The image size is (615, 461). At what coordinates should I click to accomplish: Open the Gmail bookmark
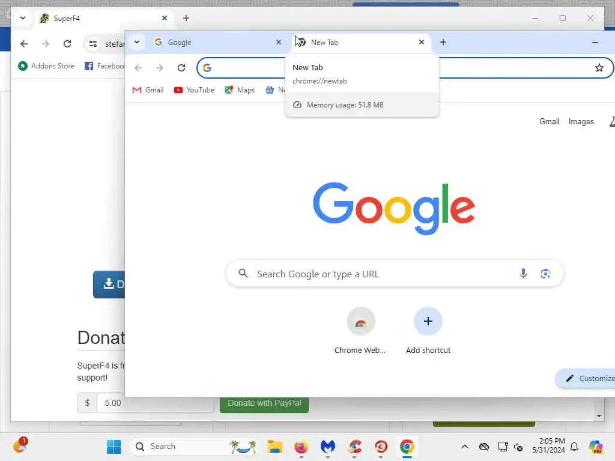[148, 90]
